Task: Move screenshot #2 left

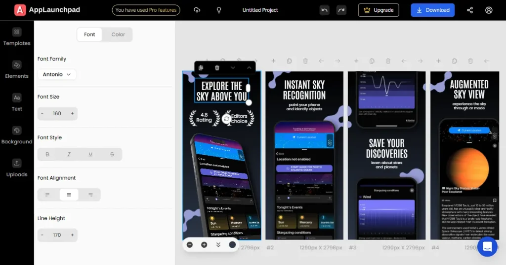Action: pos(321,61)
